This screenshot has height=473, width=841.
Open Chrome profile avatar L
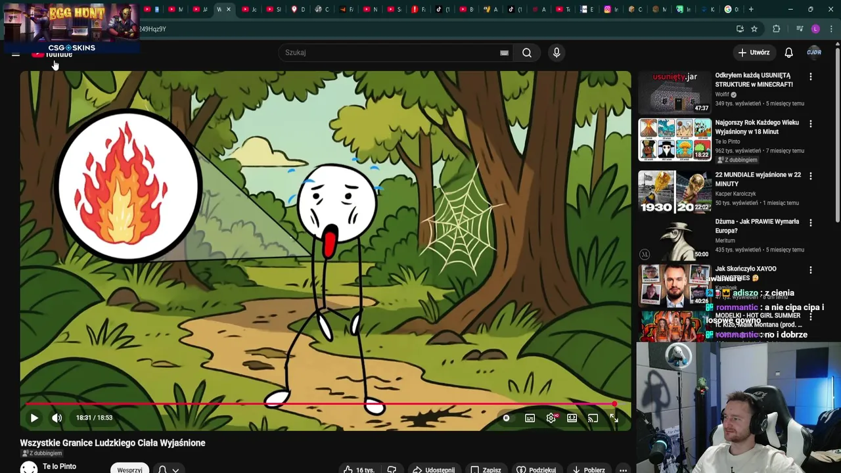pos(815,29)
